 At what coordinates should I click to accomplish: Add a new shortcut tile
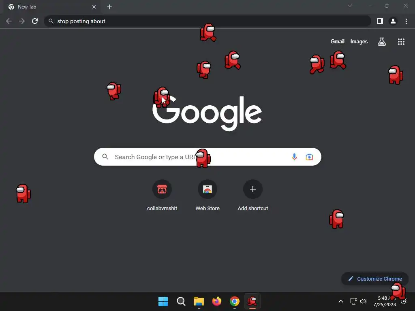point(253,196)
